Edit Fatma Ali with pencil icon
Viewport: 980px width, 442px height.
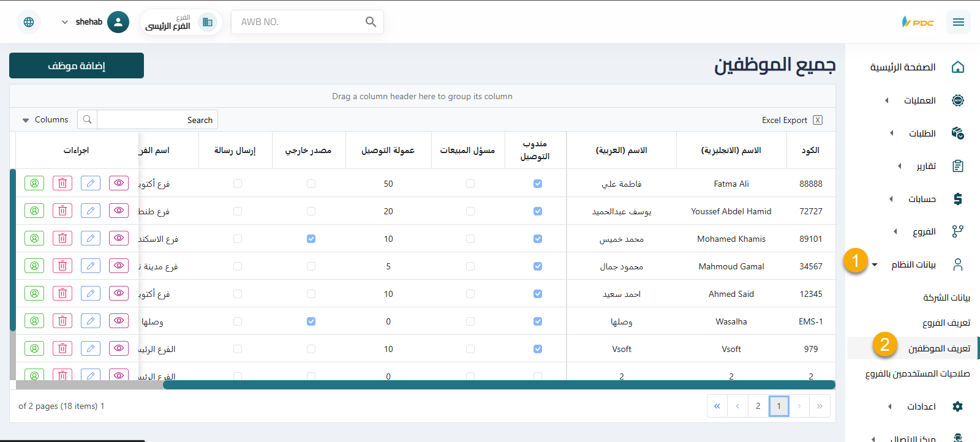(x=91, y=183)
